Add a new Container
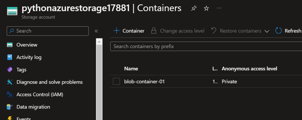Viewport: 302px width, 120px height. (129, 31)
